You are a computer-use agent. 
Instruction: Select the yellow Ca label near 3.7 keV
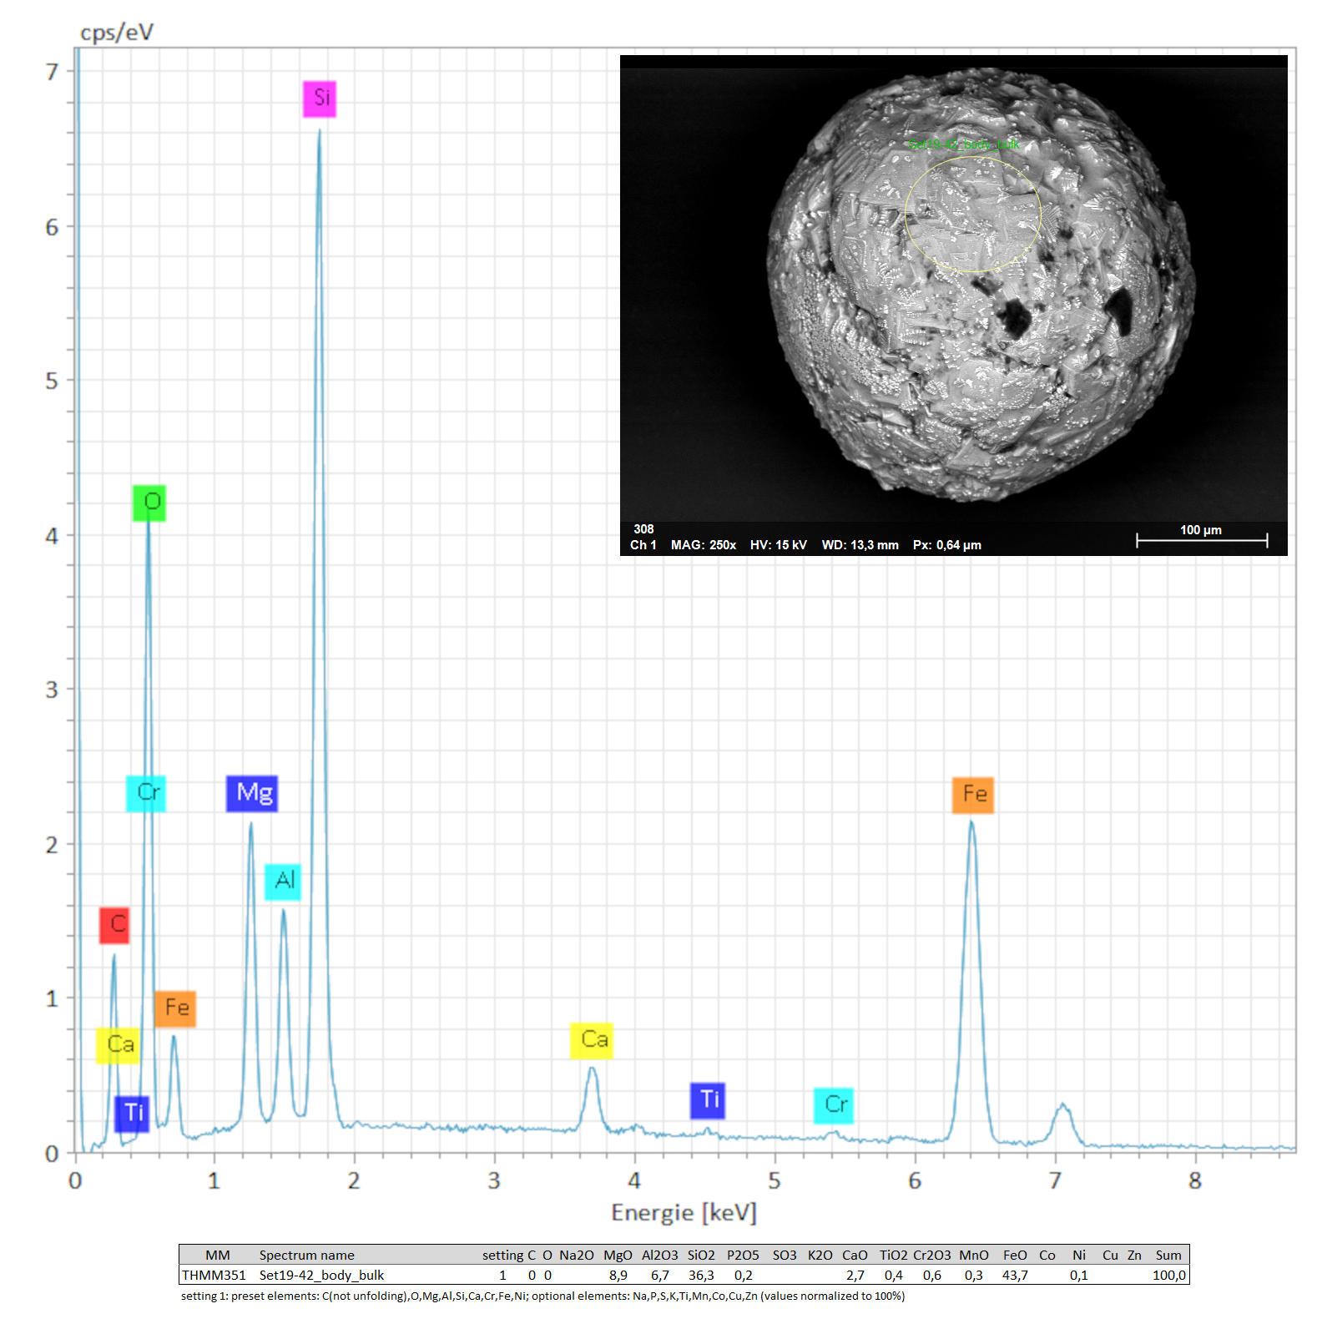(x=592, y=1040)
